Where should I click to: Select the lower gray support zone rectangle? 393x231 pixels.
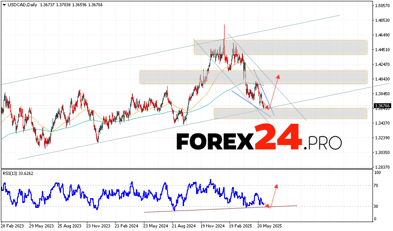click(x=290, y=113)
